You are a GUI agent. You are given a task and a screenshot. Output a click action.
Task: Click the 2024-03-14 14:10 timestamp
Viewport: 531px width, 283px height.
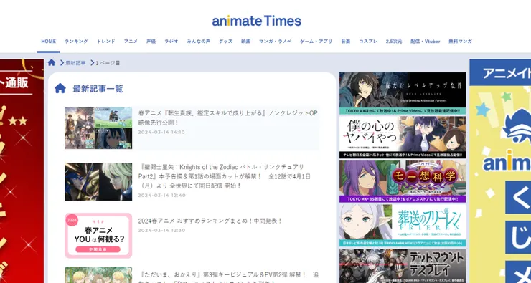tap(161, 132)
